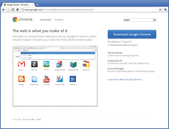Select the highlighted search suggestion in preview

(58, 53)
